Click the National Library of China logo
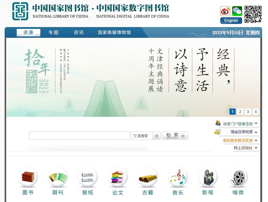The height and width of the screenshot is (202, 268). coord(20,11)
